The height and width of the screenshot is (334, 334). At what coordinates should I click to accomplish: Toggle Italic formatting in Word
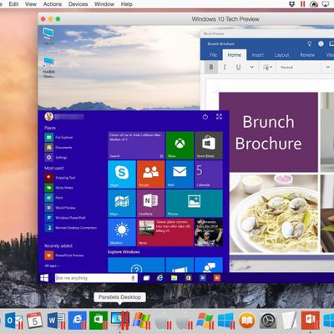click(x=225, y=67)
